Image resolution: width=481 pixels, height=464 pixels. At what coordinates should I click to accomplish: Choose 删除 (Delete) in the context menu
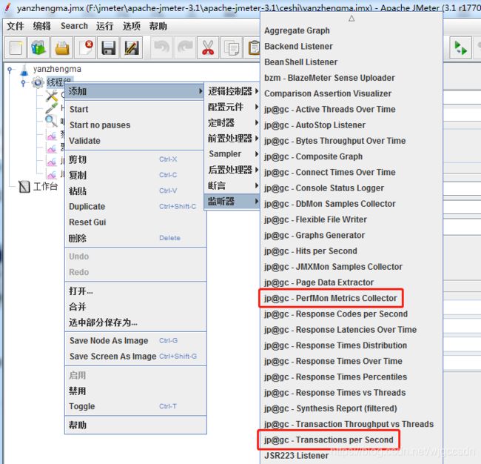coord(135,238)
